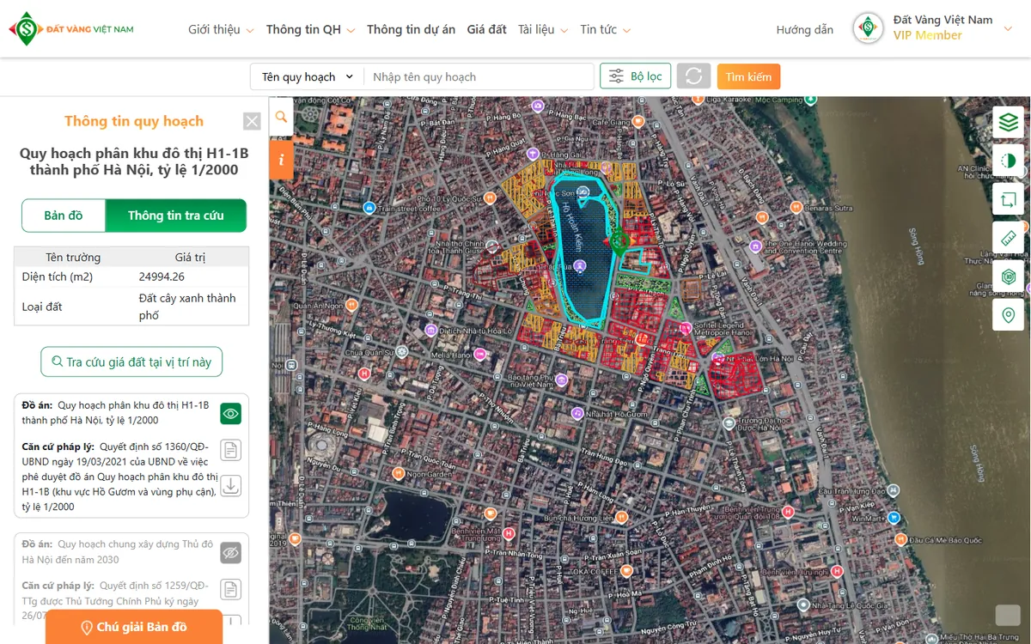Image resolution: width=1031 pixels, height=644 pixels.
Task: Hide the H1-1B planning layer eye
Action: 230,413
